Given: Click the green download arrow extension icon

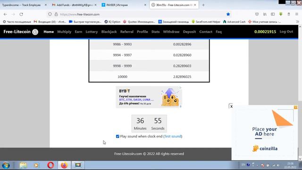Looking at the screenshot, I should click(281, 14).
